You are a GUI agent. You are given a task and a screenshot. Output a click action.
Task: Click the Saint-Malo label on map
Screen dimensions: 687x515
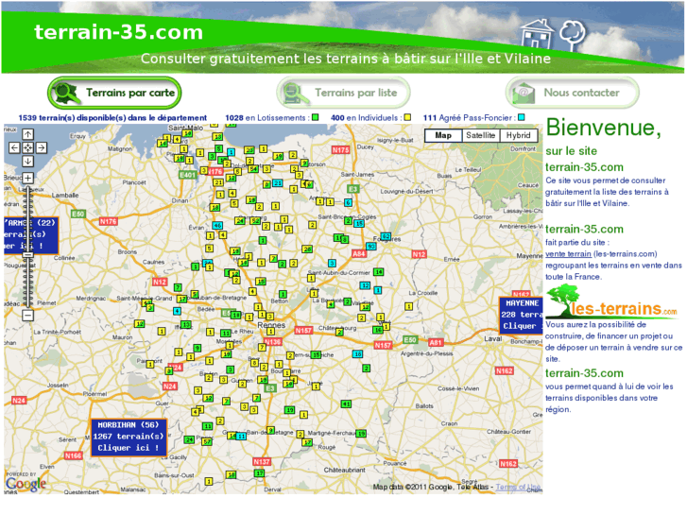tap(186, 128)
